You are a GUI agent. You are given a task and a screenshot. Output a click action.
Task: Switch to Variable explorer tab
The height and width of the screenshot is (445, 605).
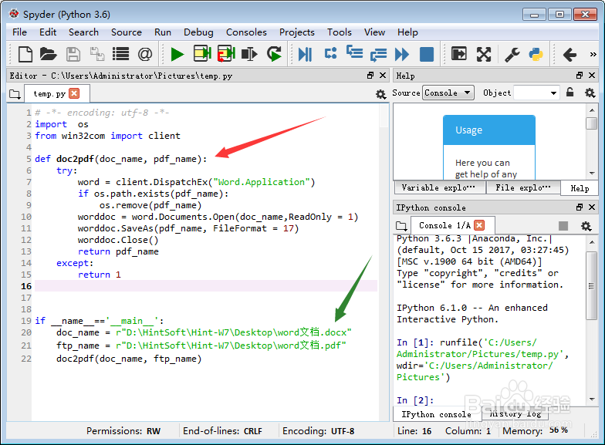438,188
